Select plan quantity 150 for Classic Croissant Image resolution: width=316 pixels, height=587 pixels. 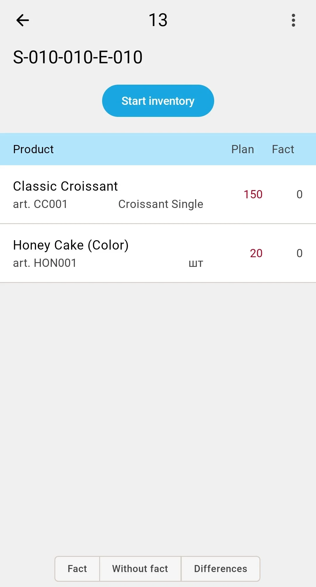(x=253, y=194)
